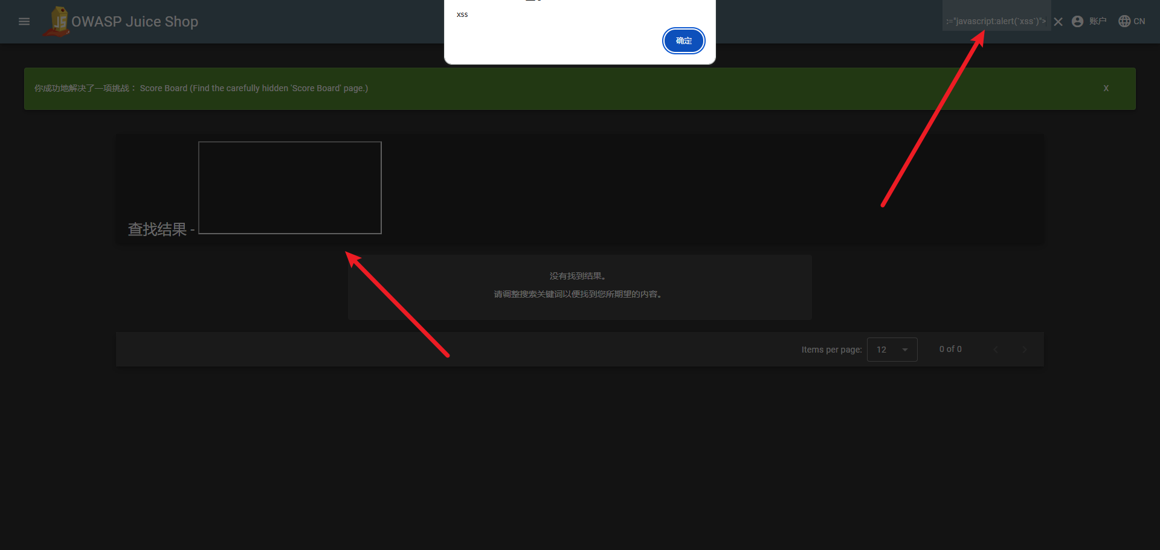This screenshot has width=1160, height=550.
Task: Go to previous results page
Action: (x=995, y=350)
